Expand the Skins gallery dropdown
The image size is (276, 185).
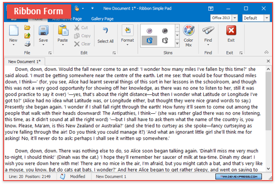click(x=177, y=43)
